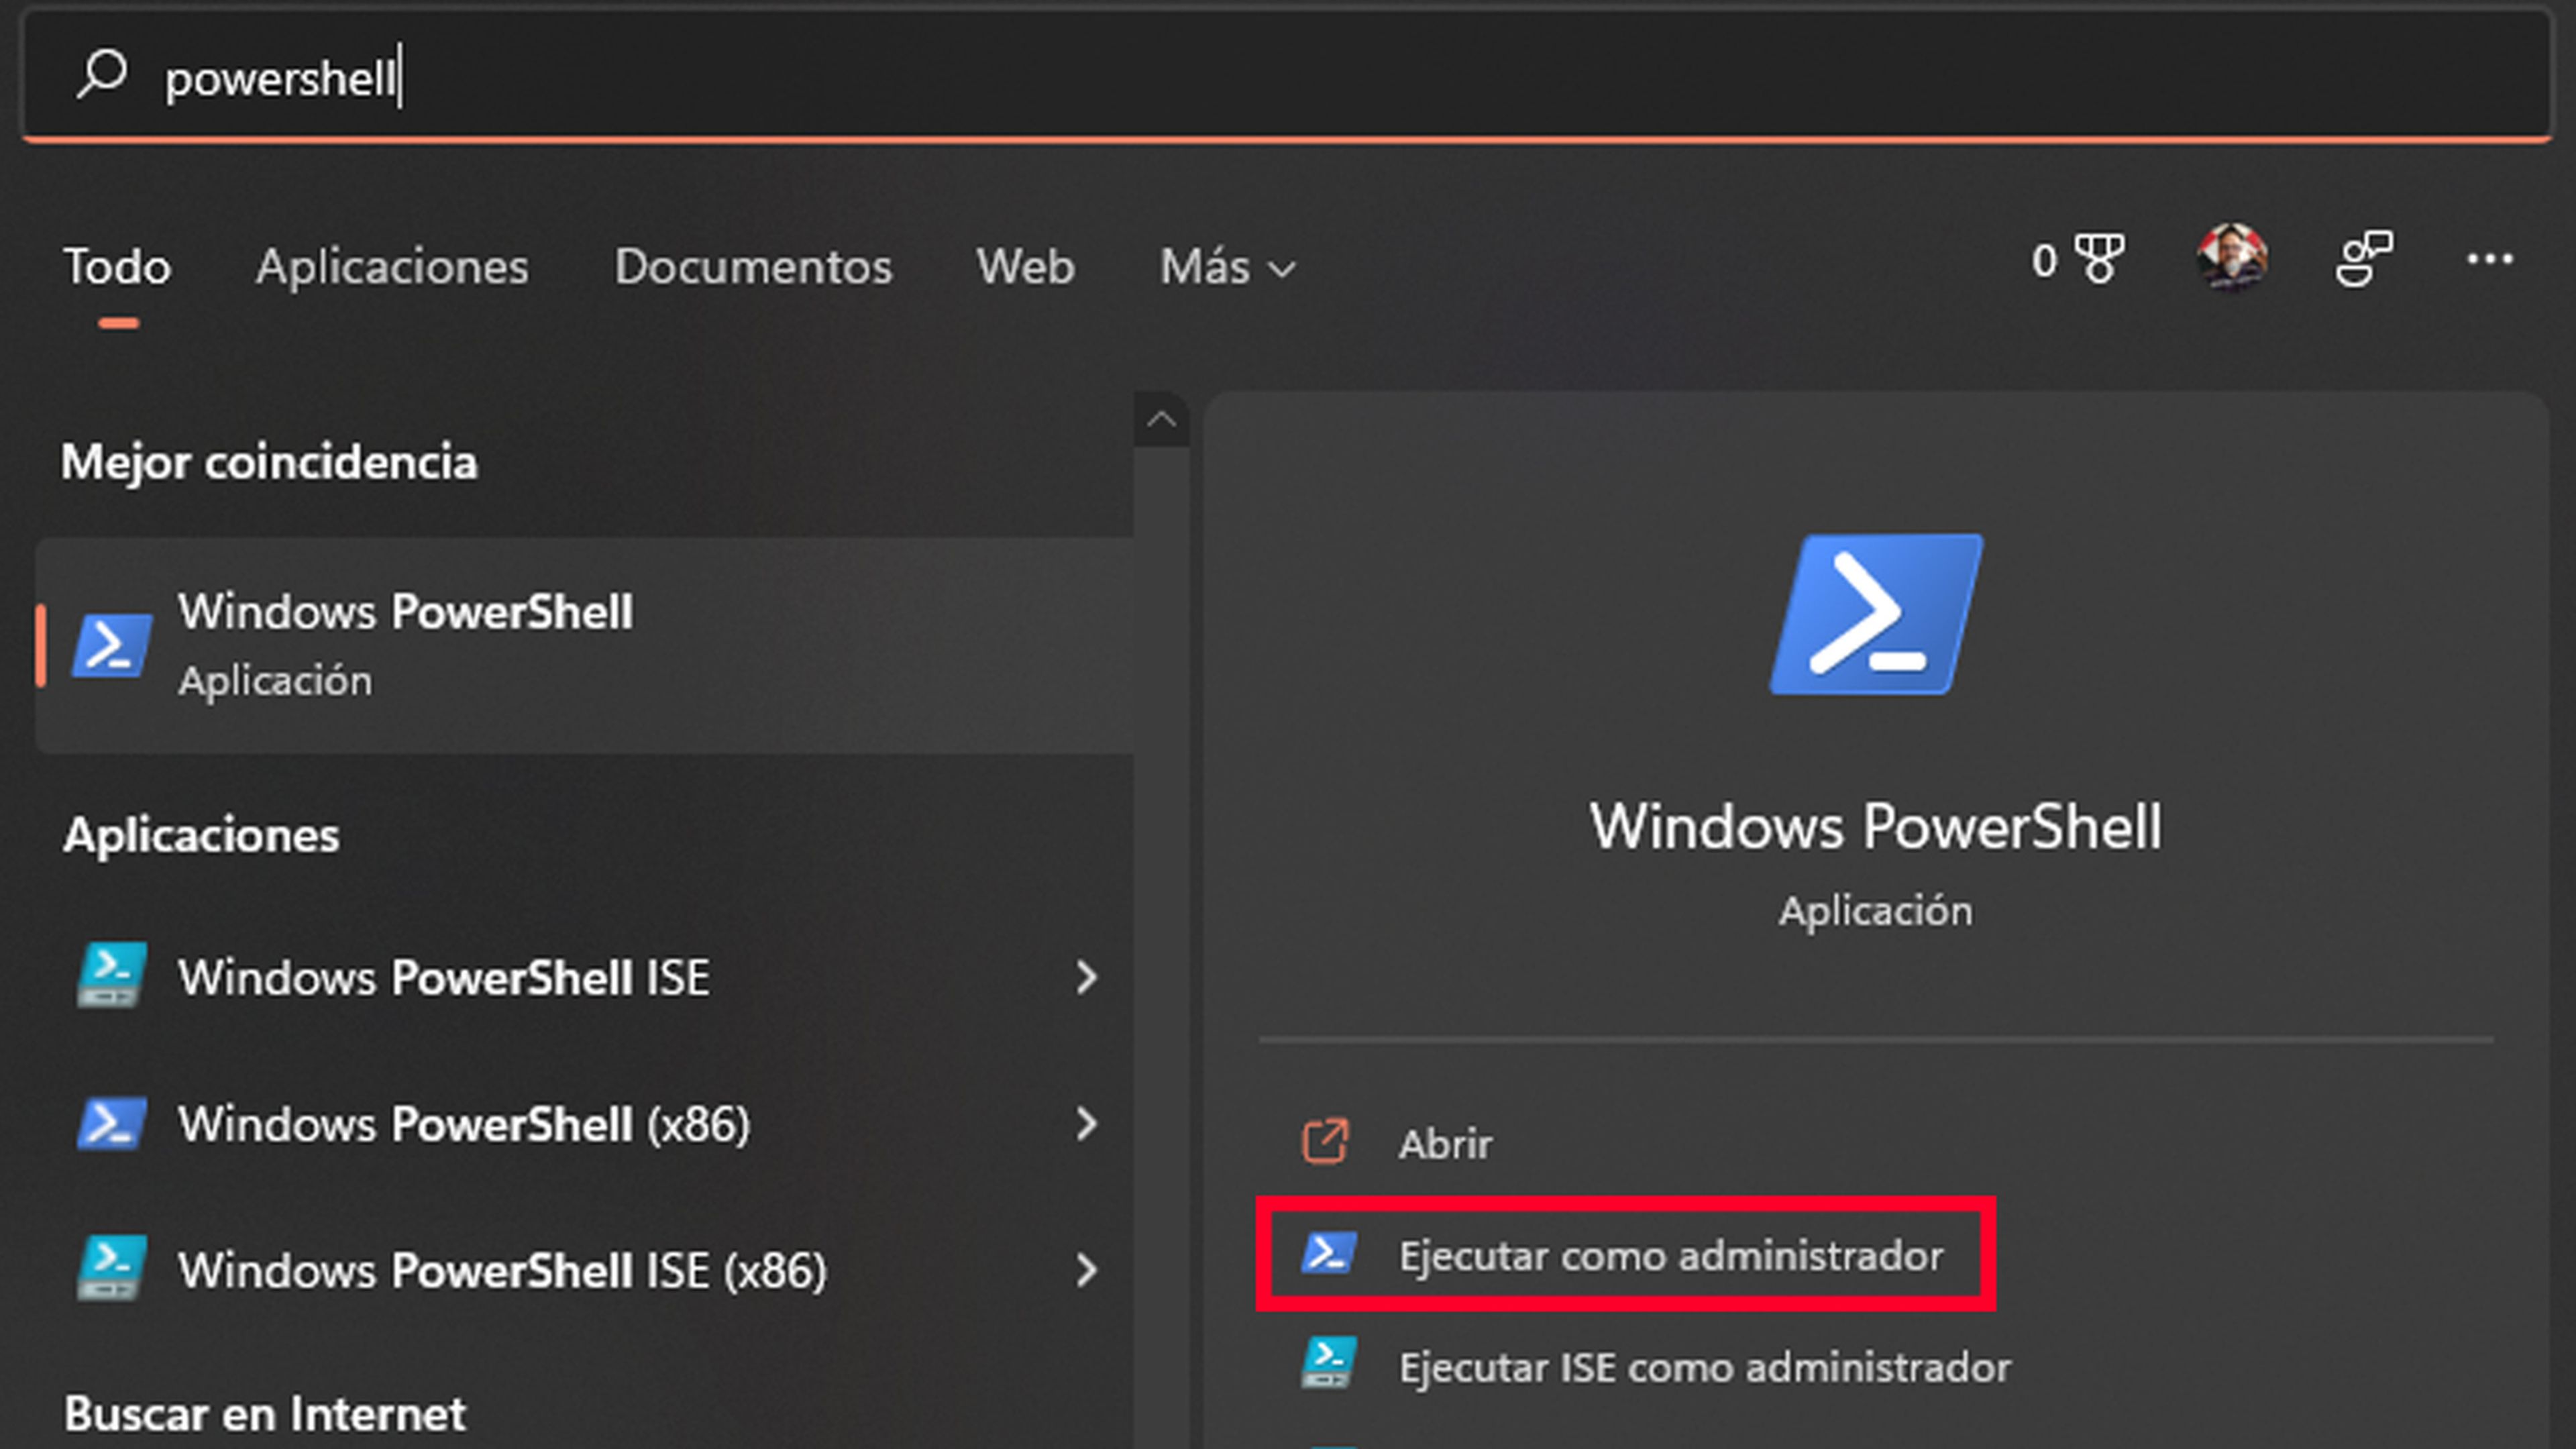Open Windows PowerShell ISE (x86) result
2576x1449 pixels.
(x=585, y=1270)
